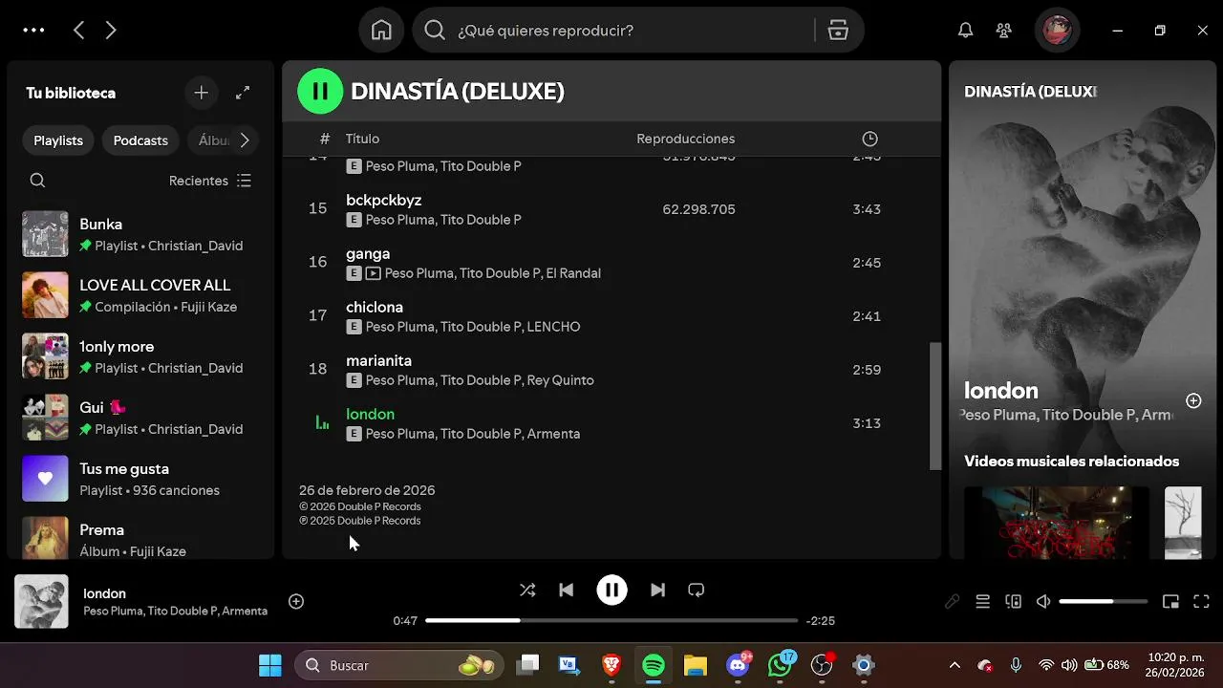
Task: Toggle remaining time display -2:25
Action: coord(821,620)
